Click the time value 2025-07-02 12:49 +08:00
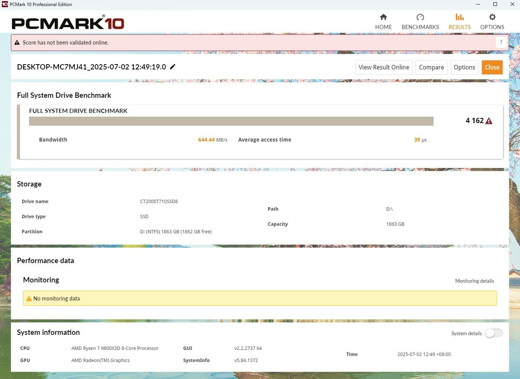 [x=424, y=354]
